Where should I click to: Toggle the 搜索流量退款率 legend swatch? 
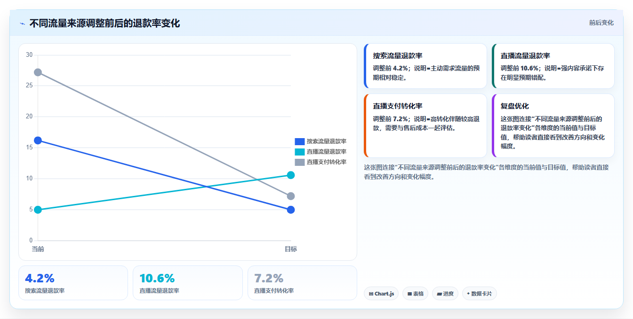pyautogui.click(x=300, y=141)
